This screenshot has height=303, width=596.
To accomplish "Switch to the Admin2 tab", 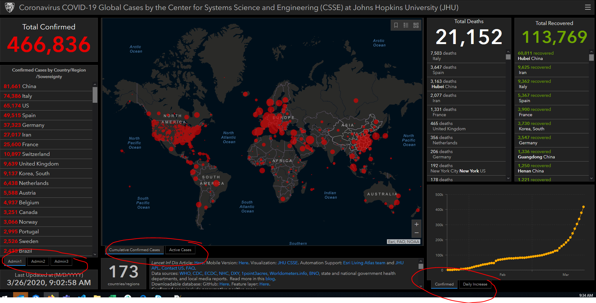I will (x=38, y=261).
